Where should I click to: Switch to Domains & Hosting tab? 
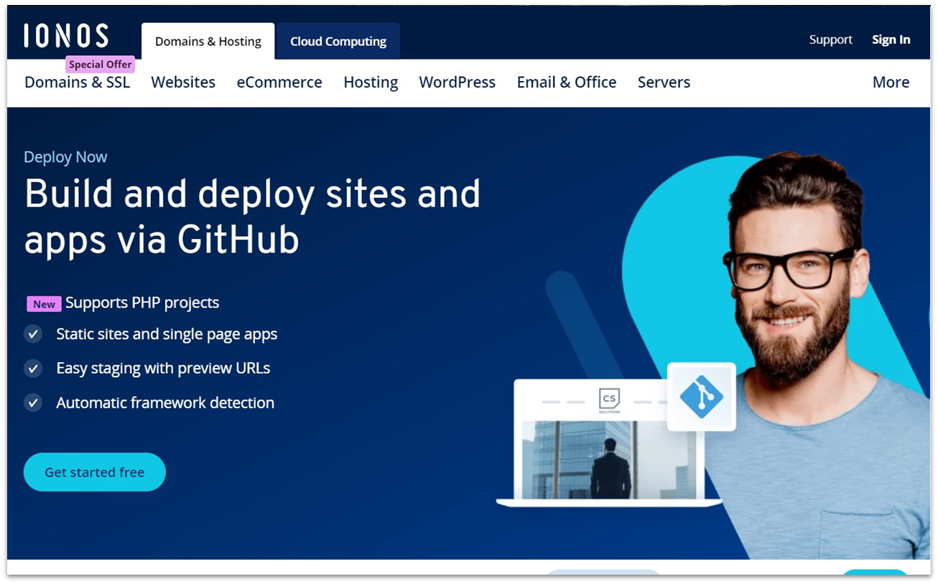(208, 42)
